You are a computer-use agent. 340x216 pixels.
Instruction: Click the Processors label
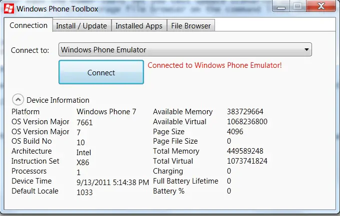click(29, 171)
